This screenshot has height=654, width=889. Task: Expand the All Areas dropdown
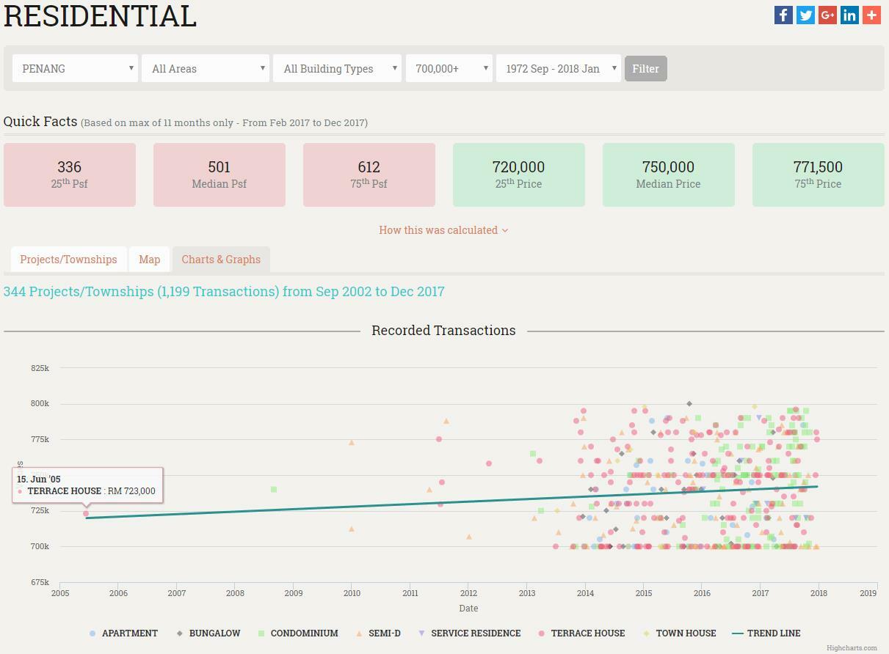pos(206,69)
